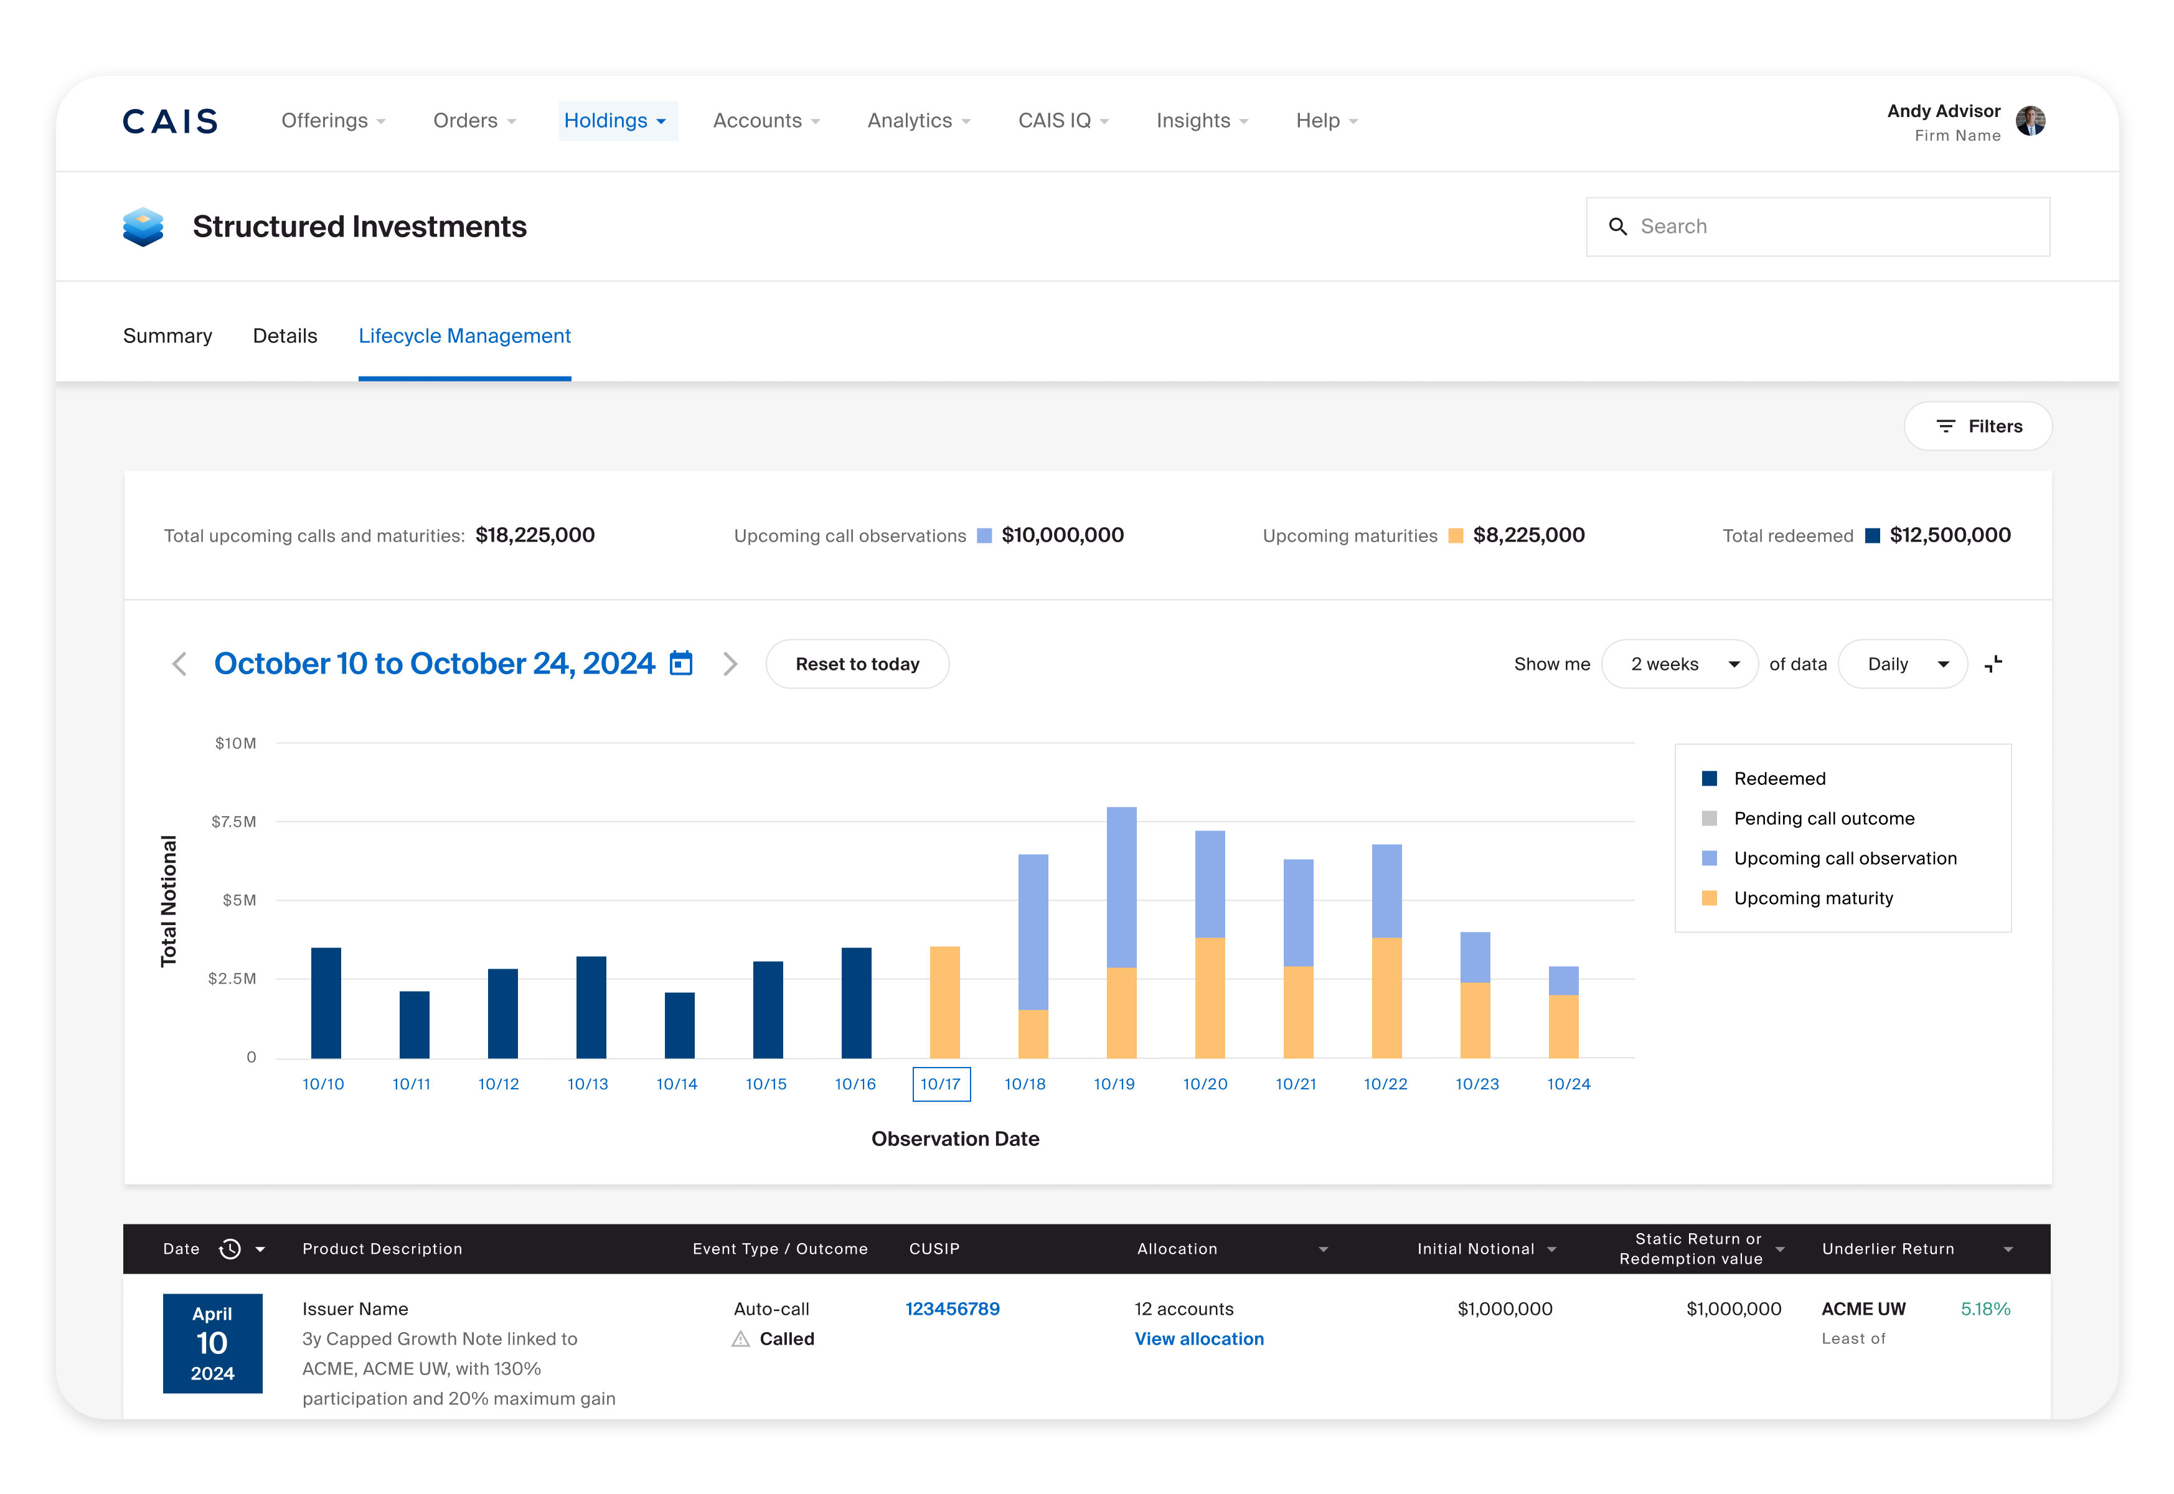Open the Insights menu
Screen dimensions: 2174x1494
tap(1202, 121)
